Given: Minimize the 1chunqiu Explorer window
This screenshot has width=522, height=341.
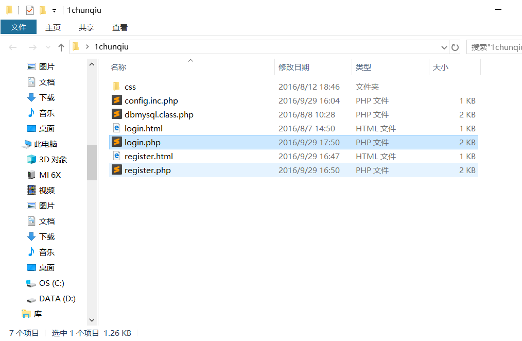Looking at the screenshot, I should tap(498, 10).
